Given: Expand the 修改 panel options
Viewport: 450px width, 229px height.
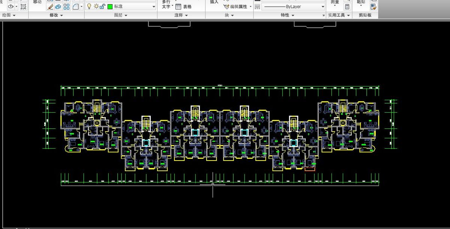Looking at the screenshot, I should pos(56,15).
